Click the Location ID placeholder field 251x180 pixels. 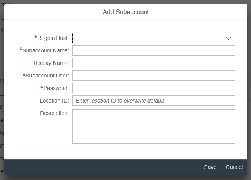coord(153,101)
